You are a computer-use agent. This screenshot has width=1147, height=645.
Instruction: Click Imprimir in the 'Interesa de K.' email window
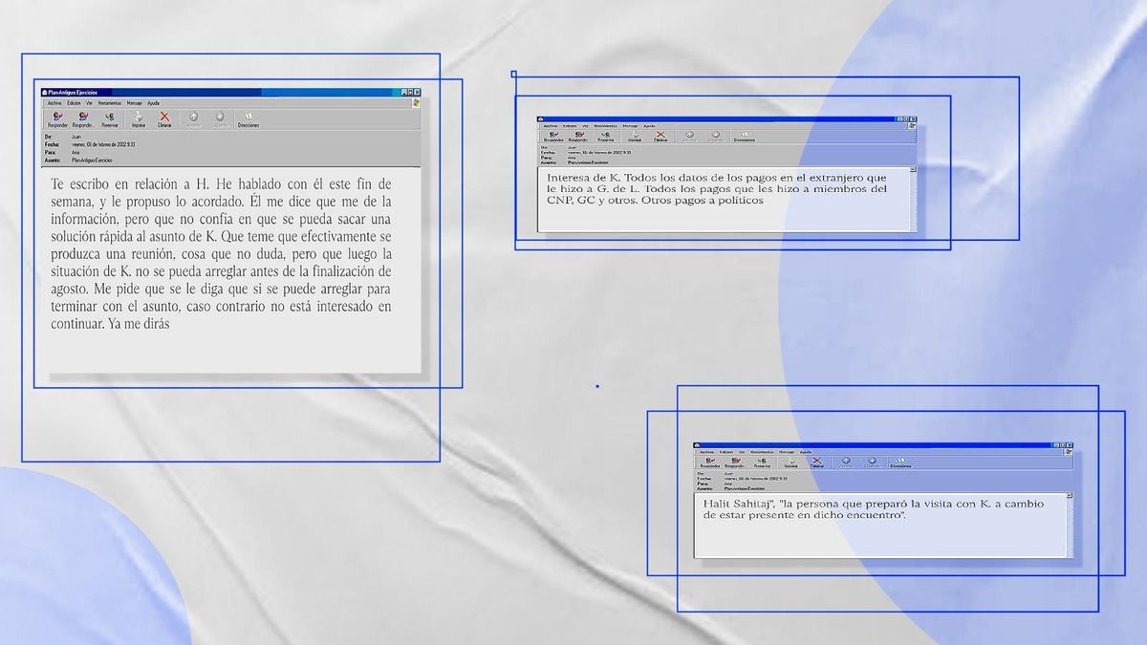(x=635, y=137)
